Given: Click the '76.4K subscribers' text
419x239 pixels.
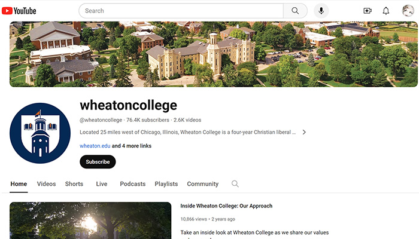Looking at the screenshot, I should [147, 120].
